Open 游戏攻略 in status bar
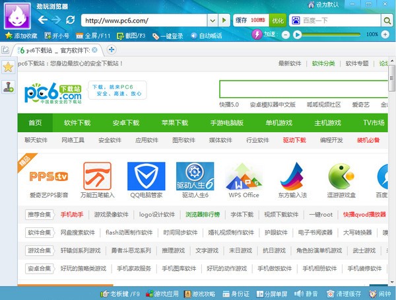Viewport: 396px width, 300px height. 199,293
